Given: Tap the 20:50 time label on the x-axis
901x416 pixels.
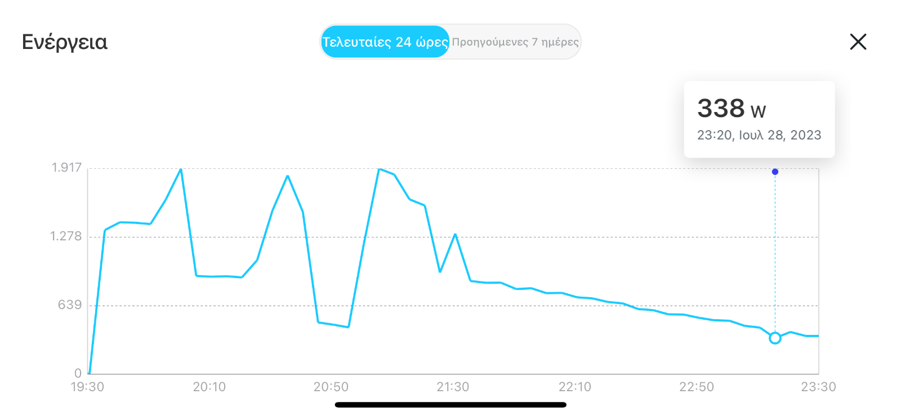Looking at the screenshot, I should point(331,387).
